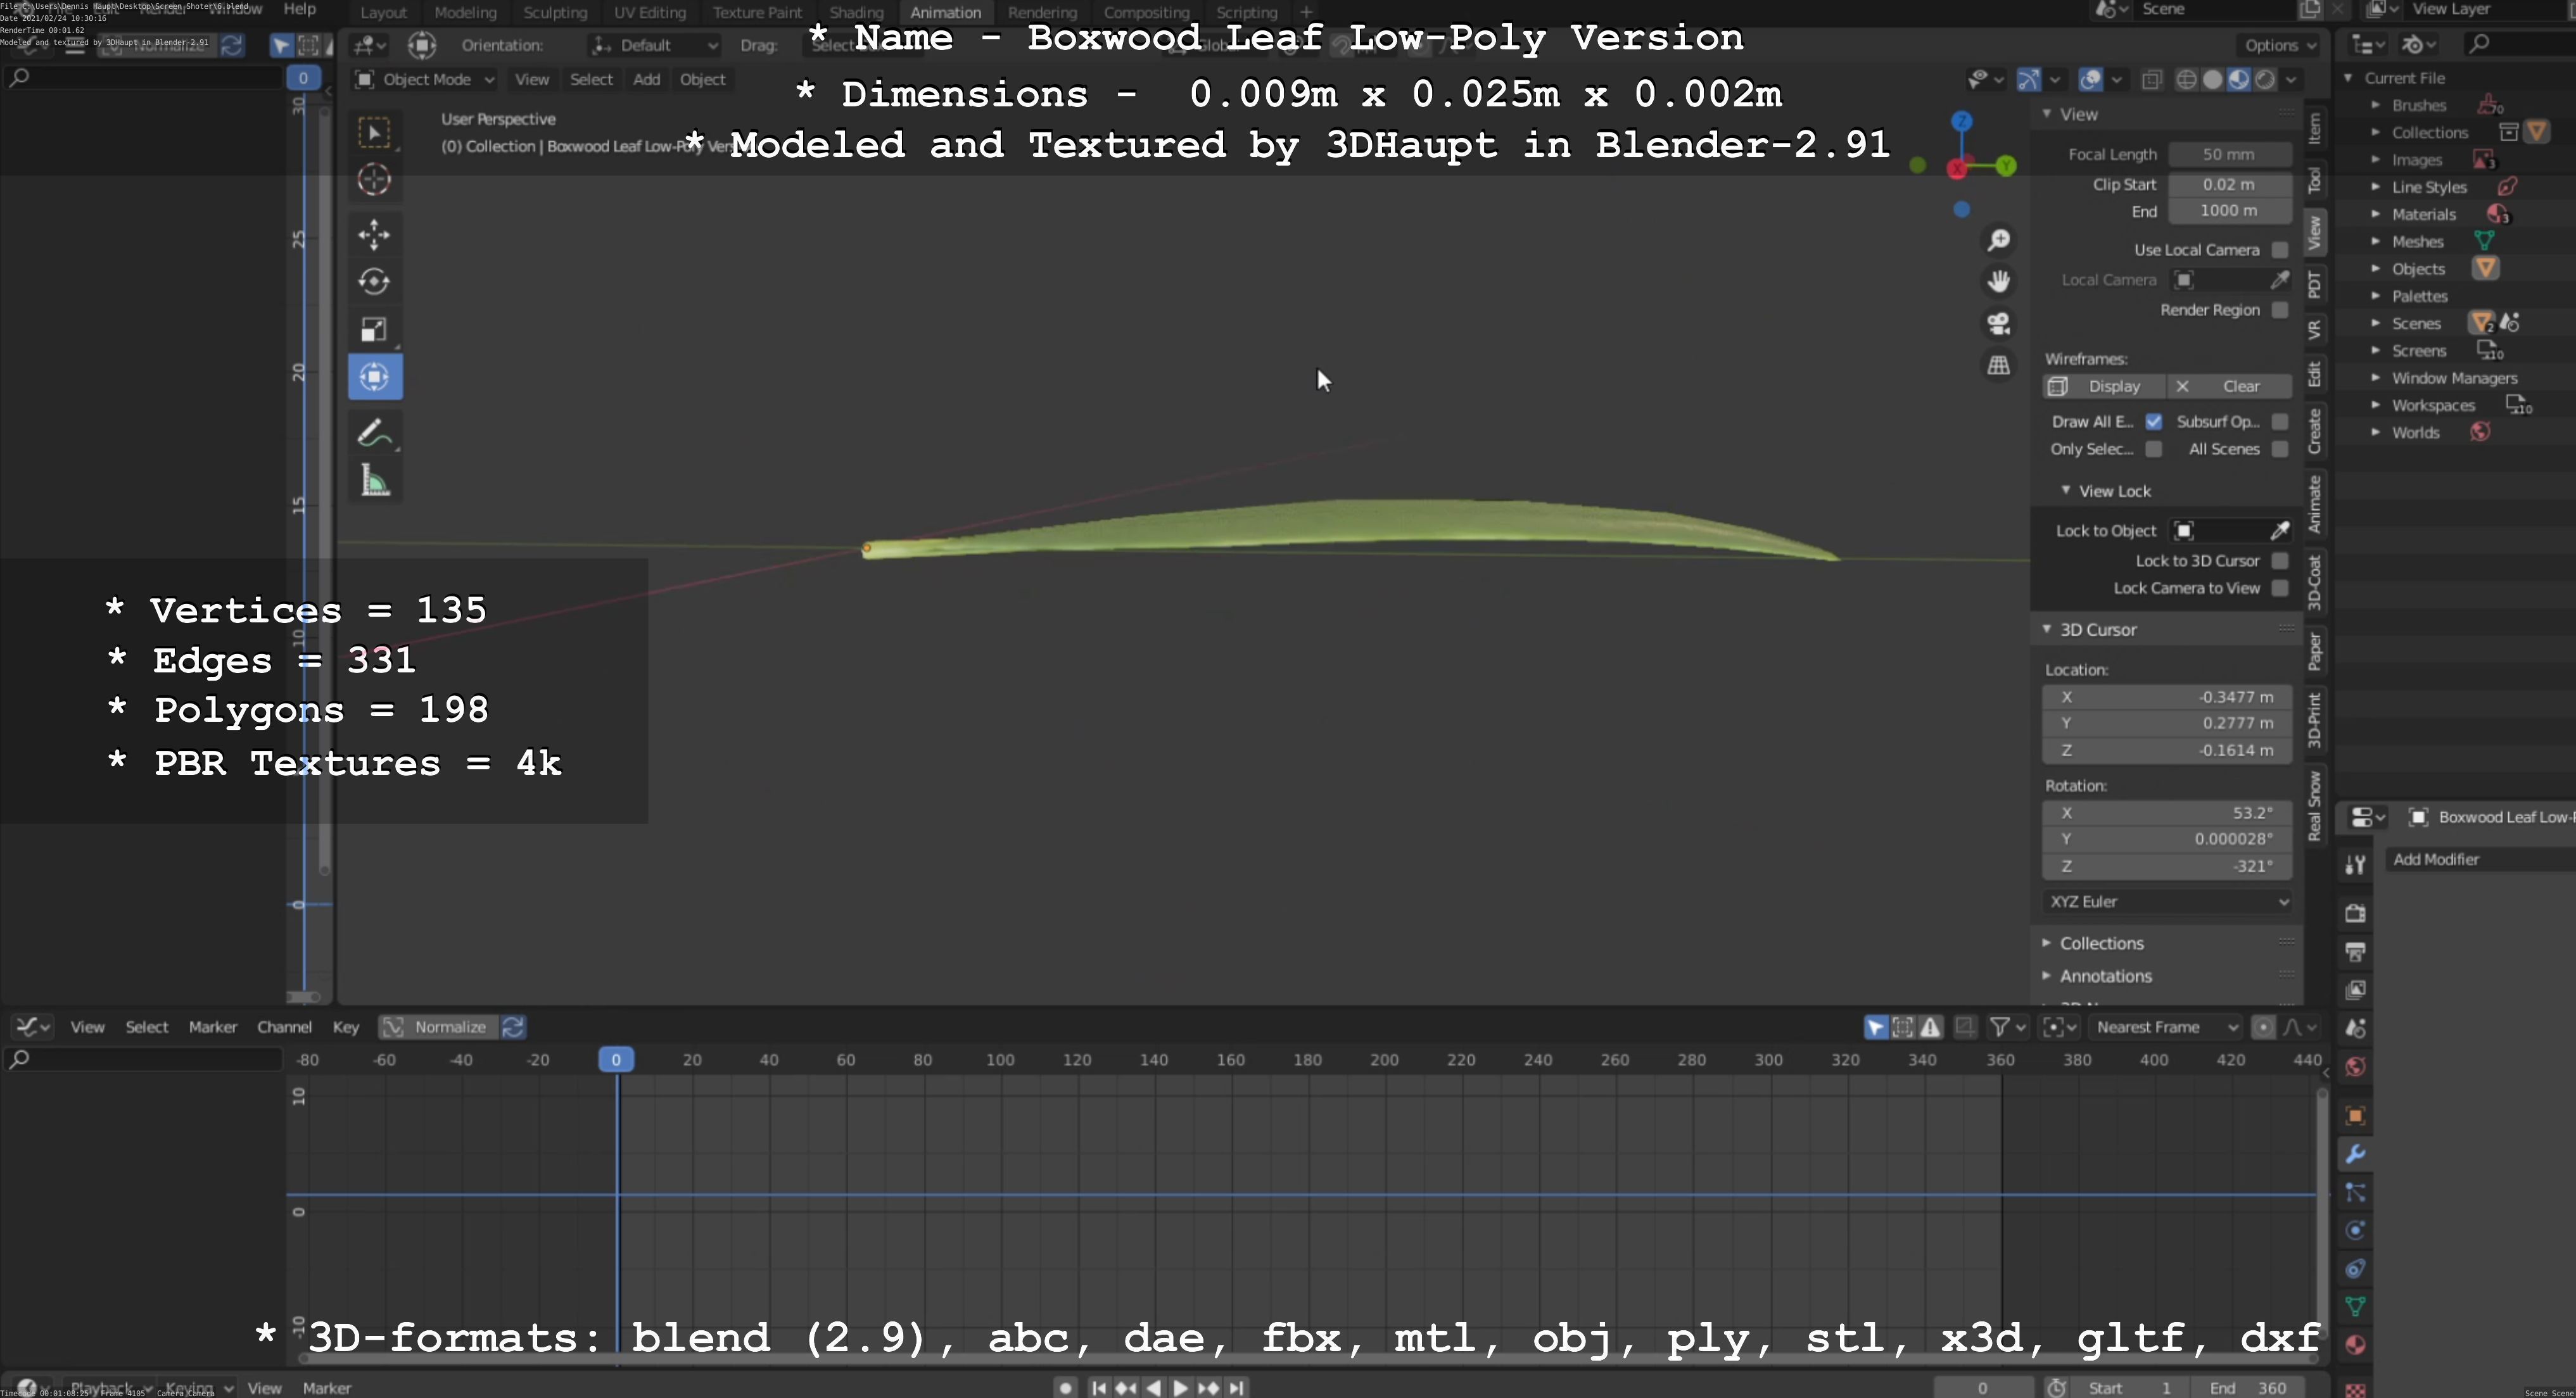Pick the Annotate pencil tool

click(x=374, y=434)
